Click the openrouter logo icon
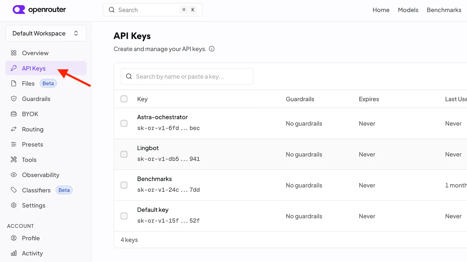The height and width of the screenshot is (262, 467). pos(19,10)
